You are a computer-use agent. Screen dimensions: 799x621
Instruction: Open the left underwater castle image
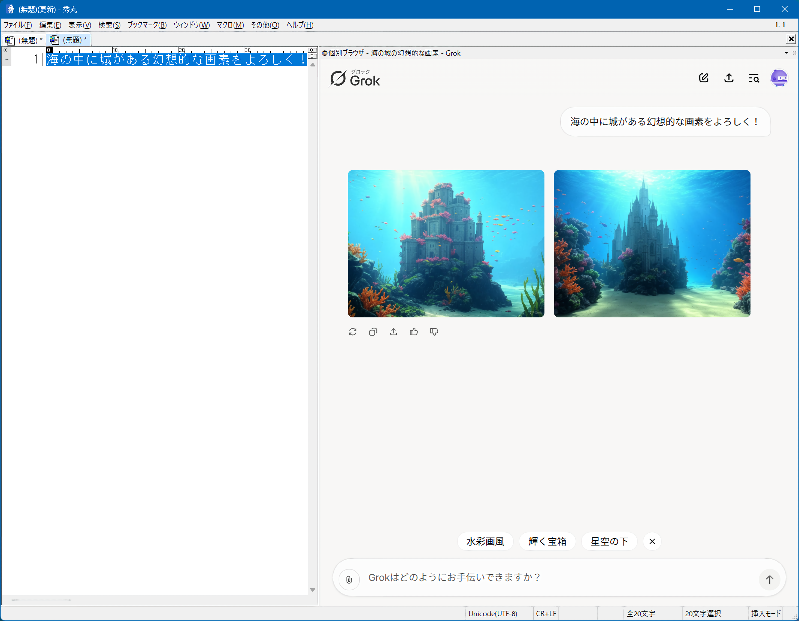coord(446,243)
